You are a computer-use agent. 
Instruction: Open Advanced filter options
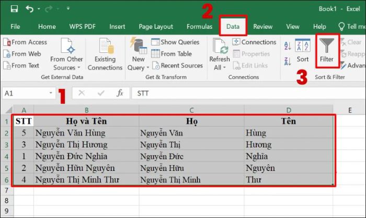click(x=353, y=65)
